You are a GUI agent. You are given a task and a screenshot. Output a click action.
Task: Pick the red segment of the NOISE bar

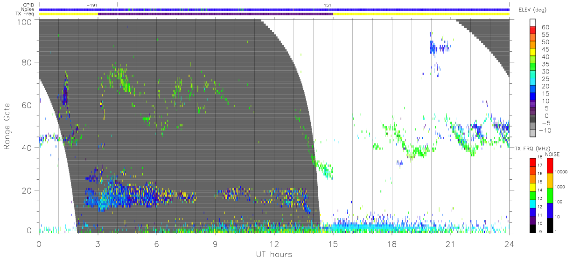pyautogui.click(x=550, y=165)
